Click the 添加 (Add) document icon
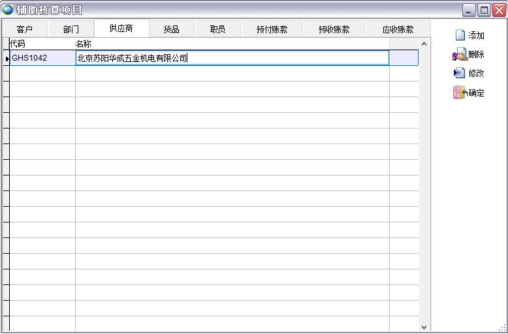The width and height of the screenshot is (508, 334). (x=460, y=35)
